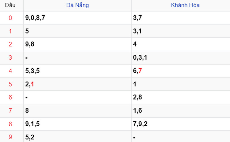Click the Khánh Hòa cell showing 7,9,2
Viewport: 230px width, 142px height.
tap(181, 124)
